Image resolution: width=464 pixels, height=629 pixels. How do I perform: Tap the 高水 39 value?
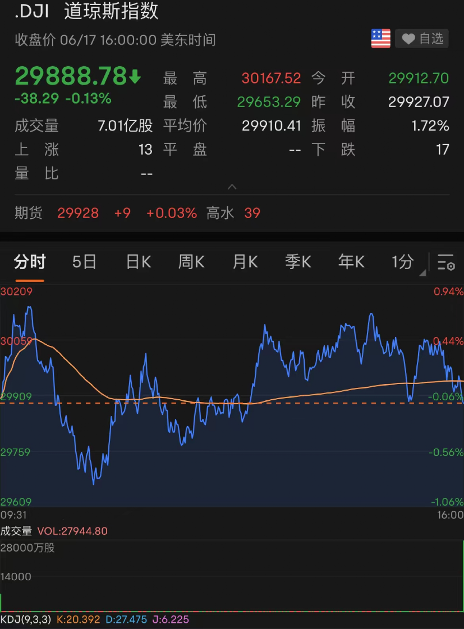[x=252, y=213]
